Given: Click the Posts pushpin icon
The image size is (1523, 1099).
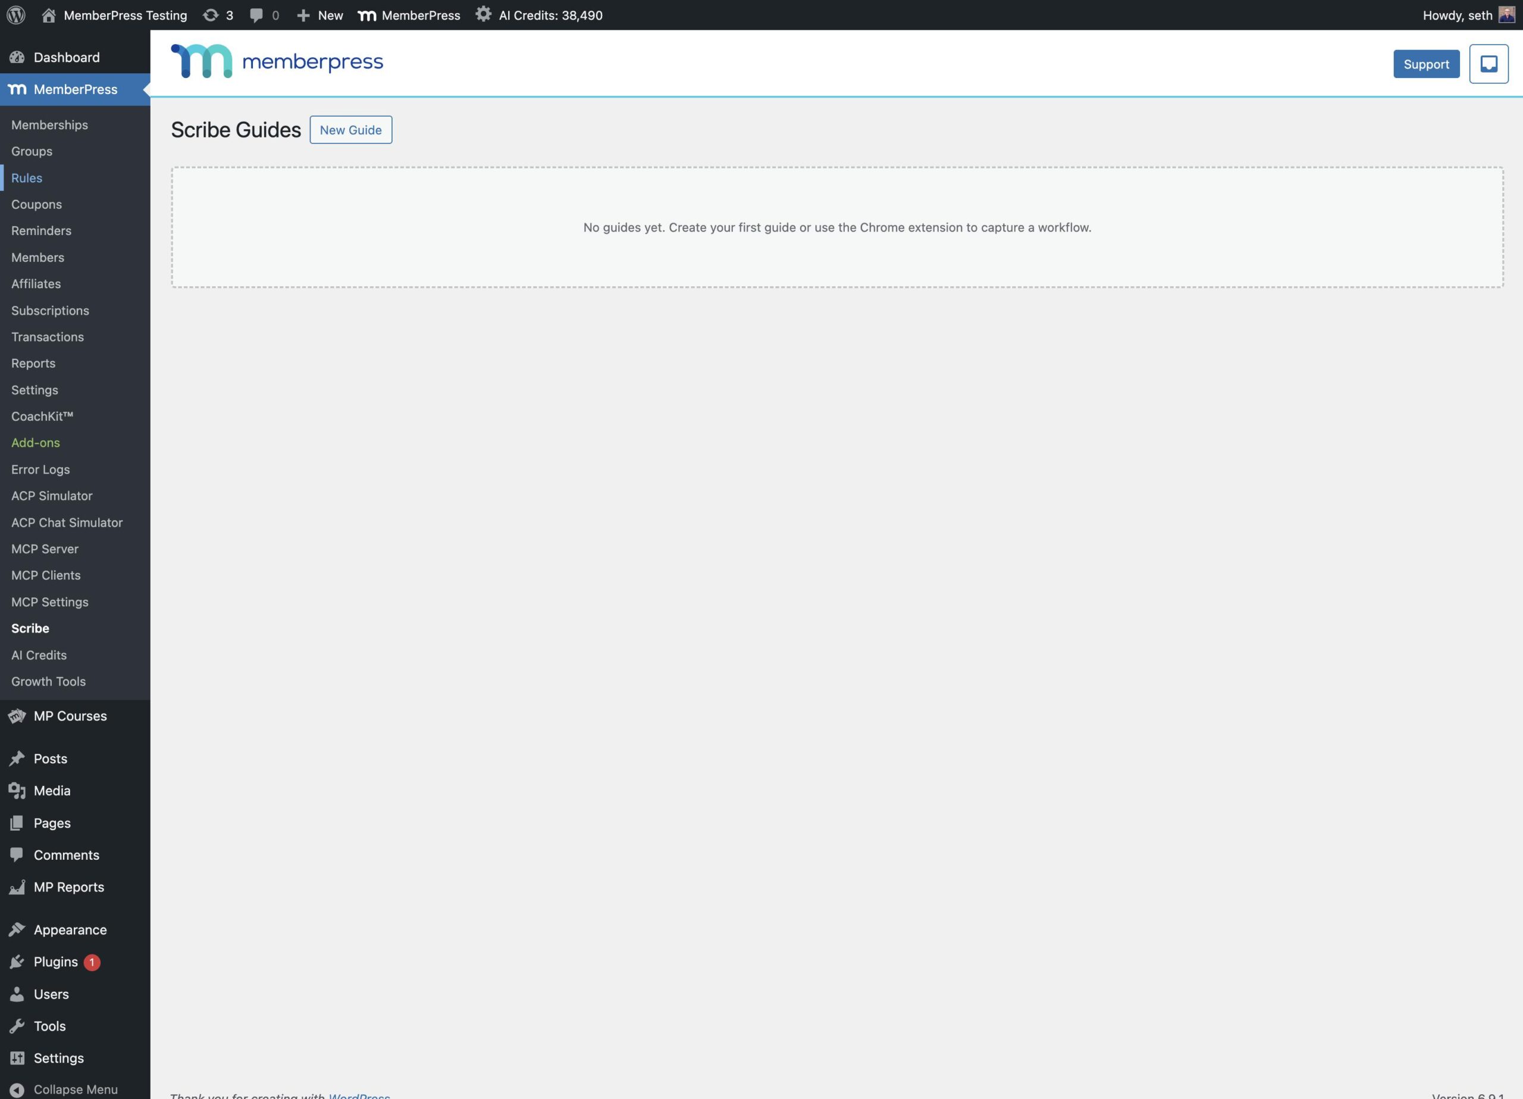Looking at the screenshot, I should pos(17,759).
